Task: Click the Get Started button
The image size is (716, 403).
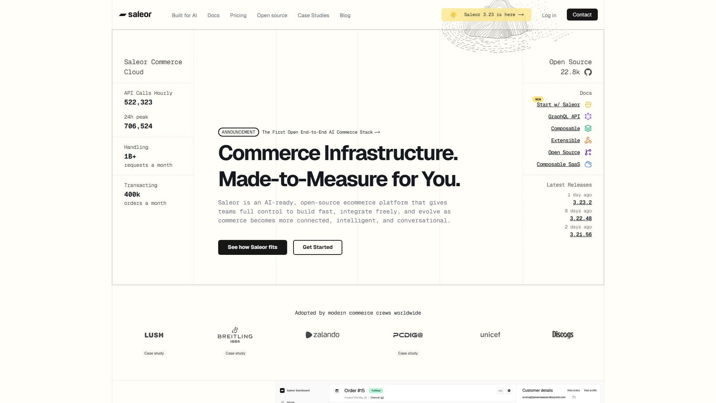Action: click(x=318, y=247)
